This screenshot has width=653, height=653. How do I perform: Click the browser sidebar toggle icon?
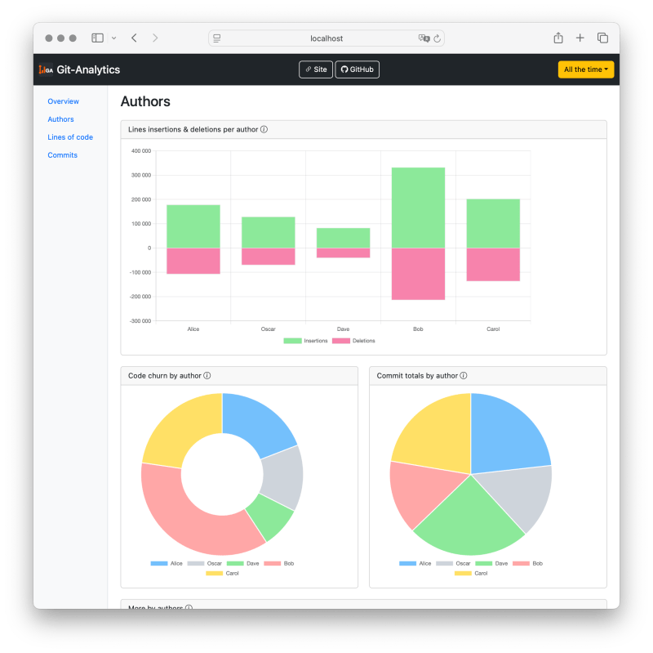click(x=96, y=38)
